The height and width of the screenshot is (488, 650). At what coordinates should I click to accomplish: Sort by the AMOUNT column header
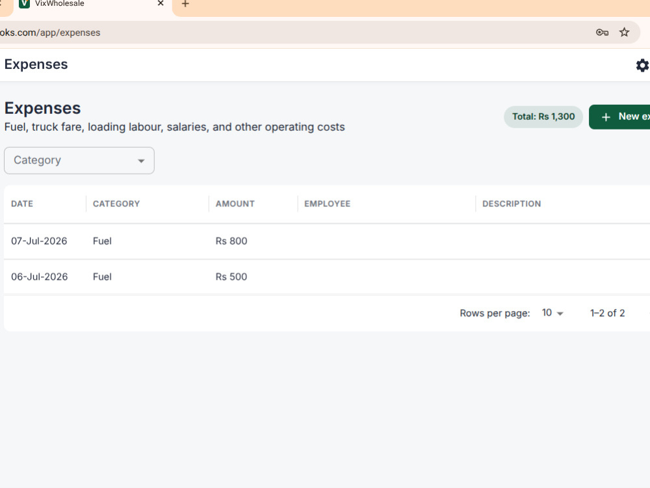click(235, 204)
